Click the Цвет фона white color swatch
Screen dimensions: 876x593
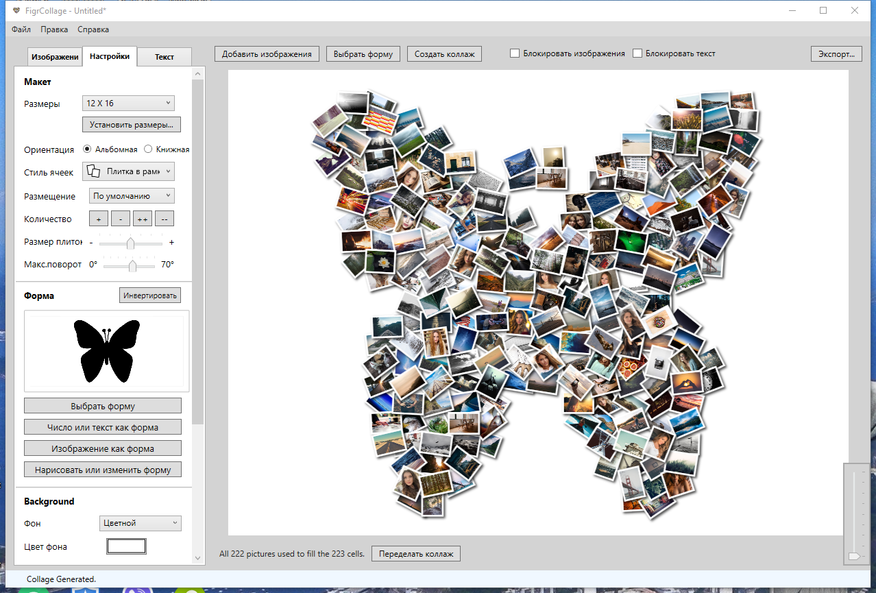click(x=126, y=546)
